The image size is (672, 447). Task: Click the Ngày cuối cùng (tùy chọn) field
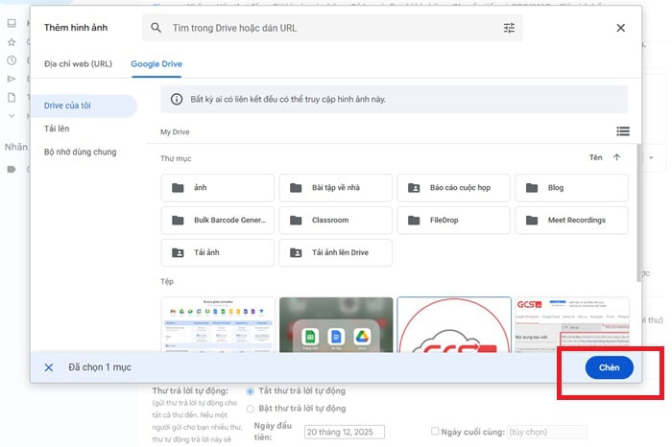pyautogui.click(x=547, y=432)
